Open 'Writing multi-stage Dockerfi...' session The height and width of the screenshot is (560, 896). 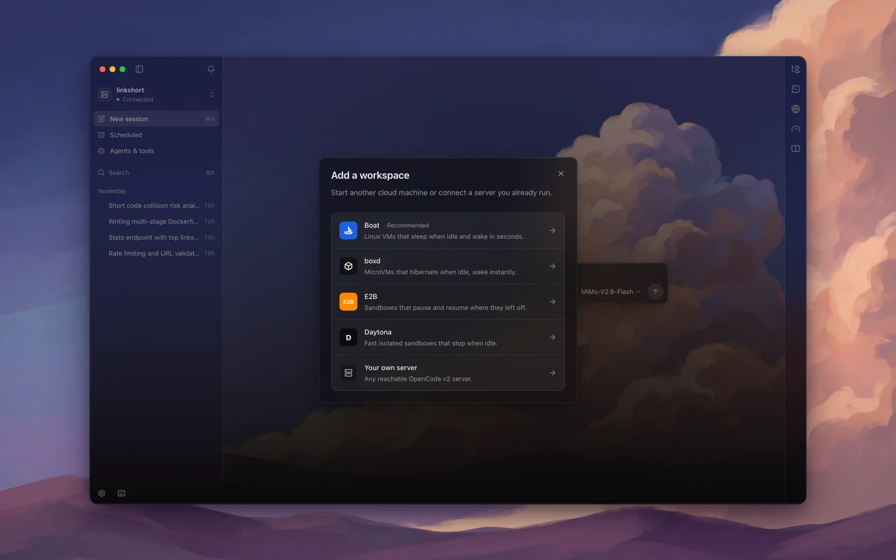click(156, 222)
